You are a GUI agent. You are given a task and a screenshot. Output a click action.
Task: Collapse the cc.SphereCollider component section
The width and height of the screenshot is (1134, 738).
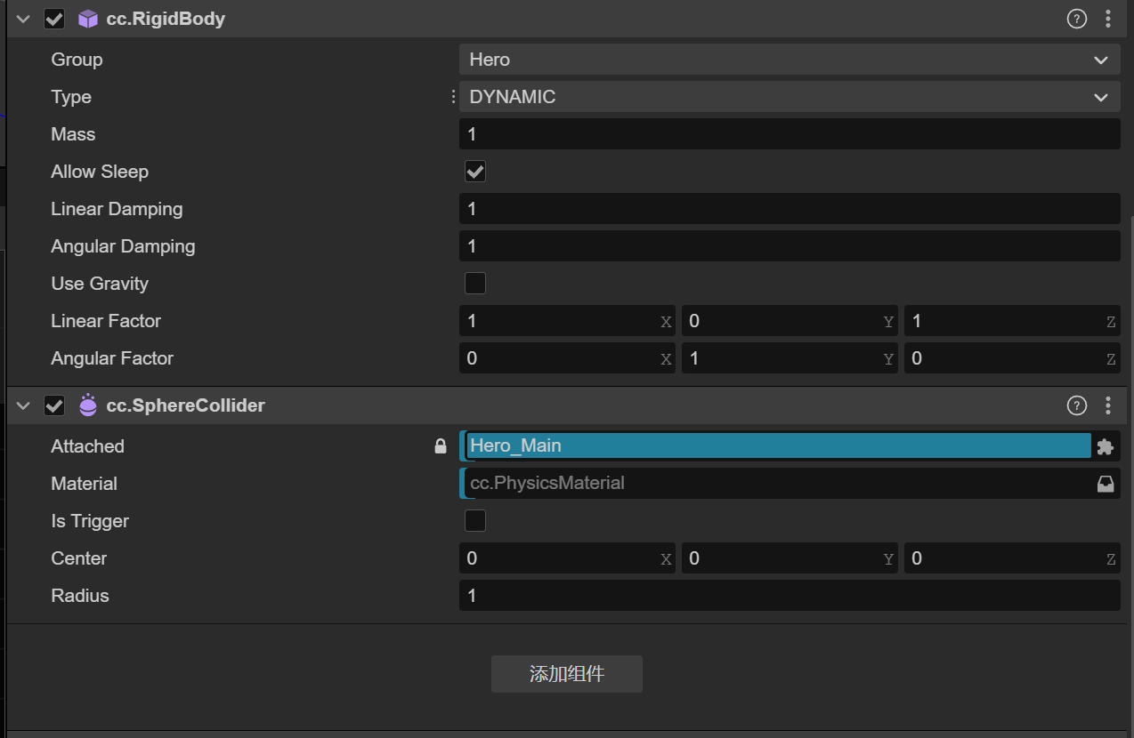click(23, 406)
